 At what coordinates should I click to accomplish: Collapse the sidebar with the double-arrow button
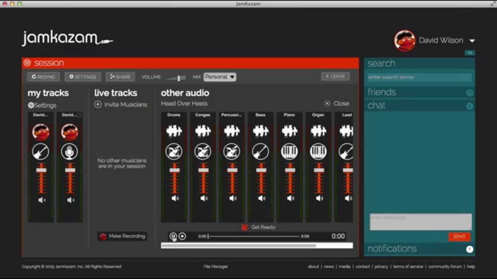click(470, 53)
